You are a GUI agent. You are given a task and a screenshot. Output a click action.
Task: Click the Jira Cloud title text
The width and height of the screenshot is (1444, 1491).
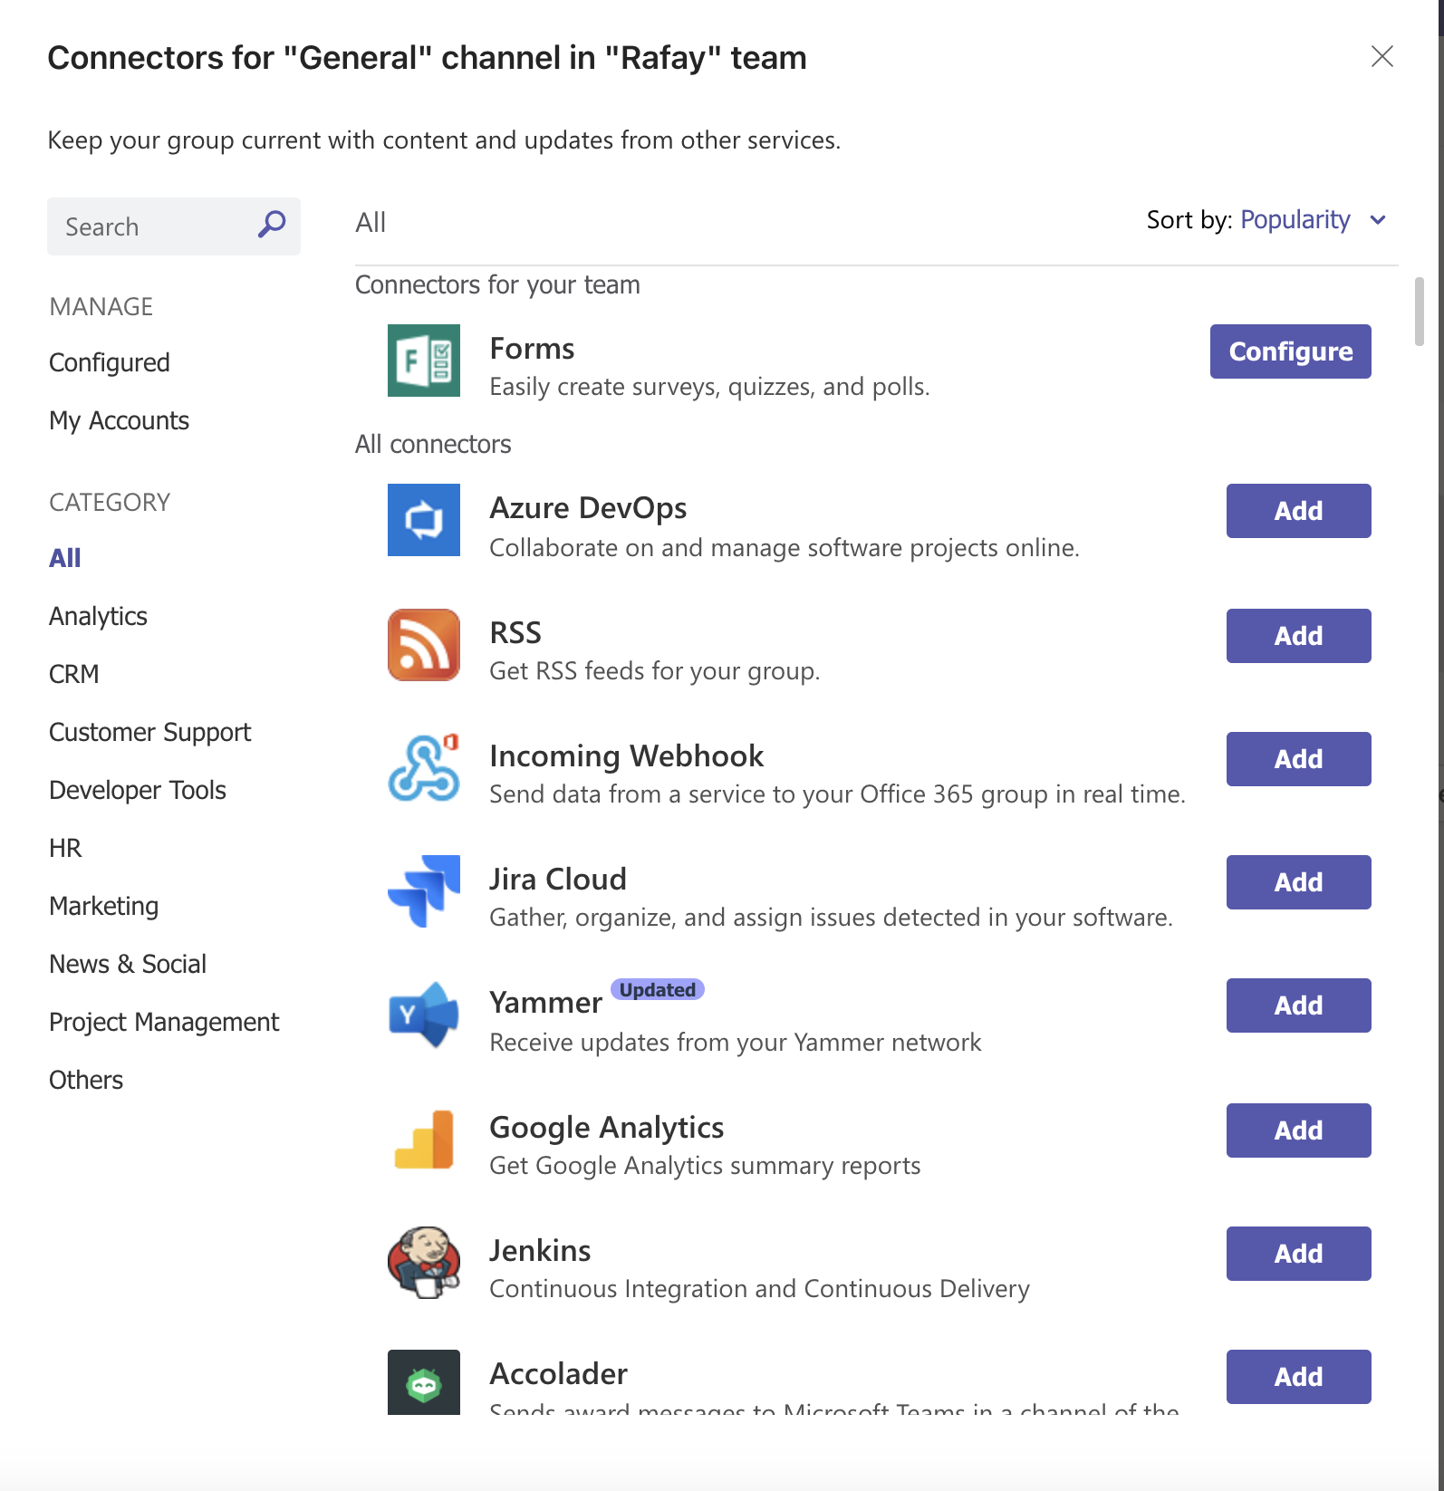pos(558,880)
